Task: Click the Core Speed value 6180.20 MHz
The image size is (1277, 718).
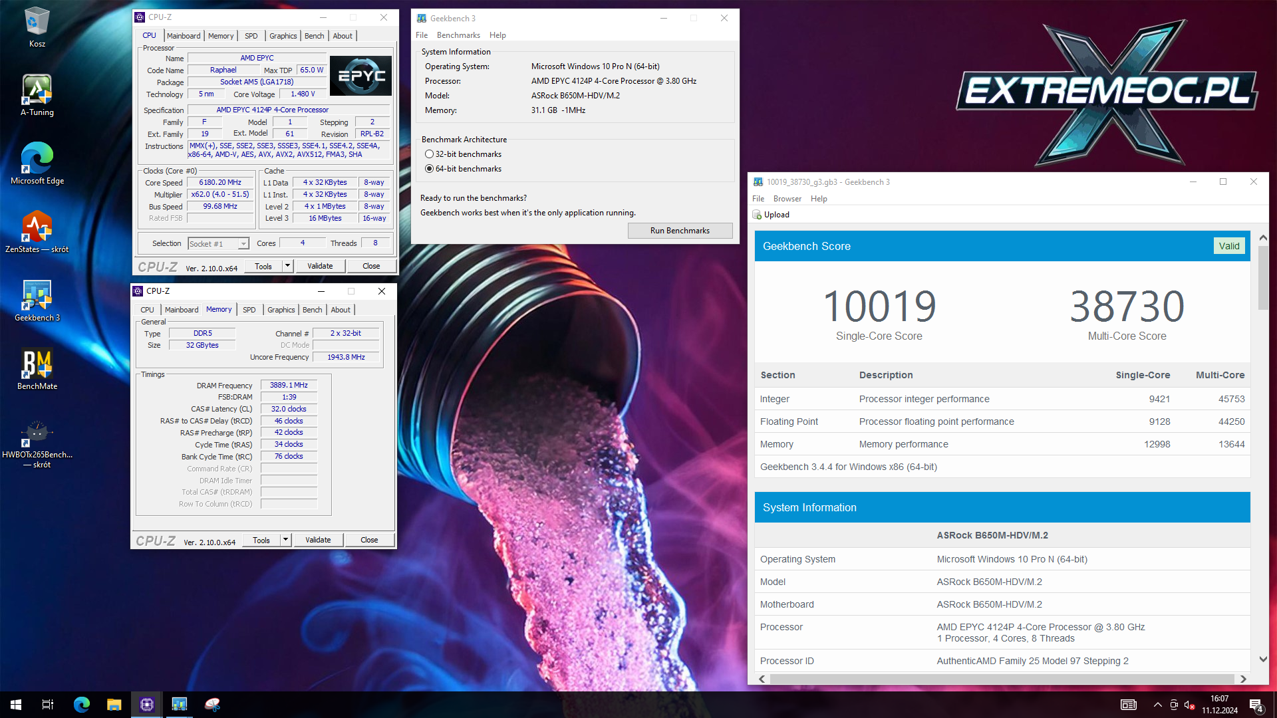Action: pos(220,182)
